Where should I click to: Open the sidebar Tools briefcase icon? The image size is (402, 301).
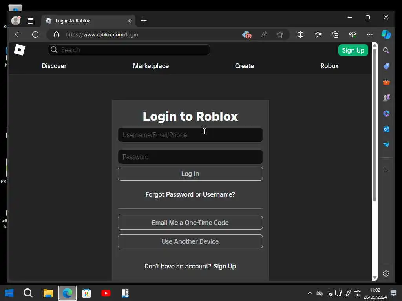coord(386,82)
